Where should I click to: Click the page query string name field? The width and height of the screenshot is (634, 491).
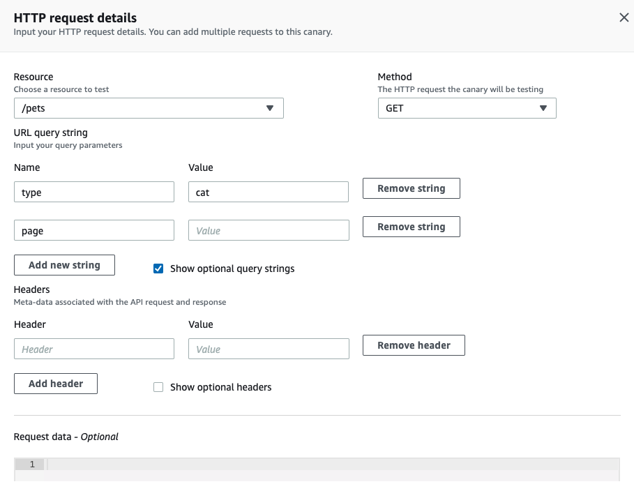click(94, 231)
